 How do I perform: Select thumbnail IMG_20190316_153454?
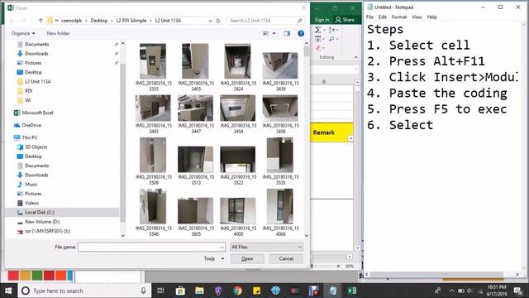pos(238,114)
